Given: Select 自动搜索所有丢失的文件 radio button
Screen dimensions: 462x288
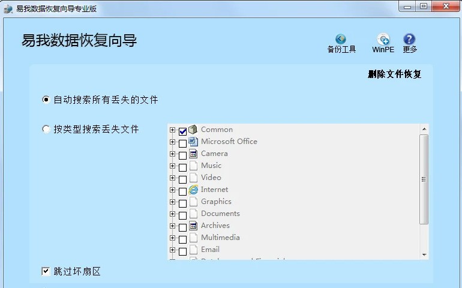Looking at the screenshot, I should [46, 100].
